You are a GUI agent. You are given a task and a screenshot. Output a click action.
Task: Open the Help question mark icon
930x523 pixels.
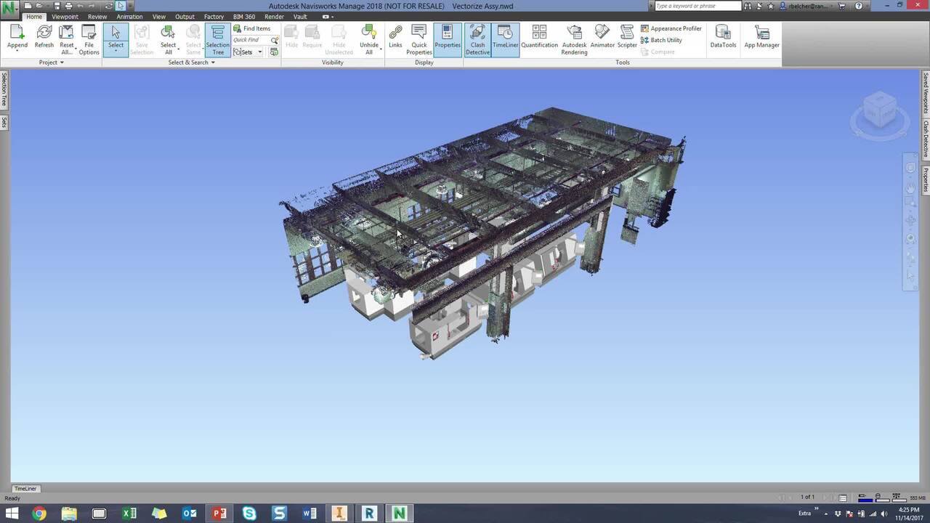(x=860, y=6)
